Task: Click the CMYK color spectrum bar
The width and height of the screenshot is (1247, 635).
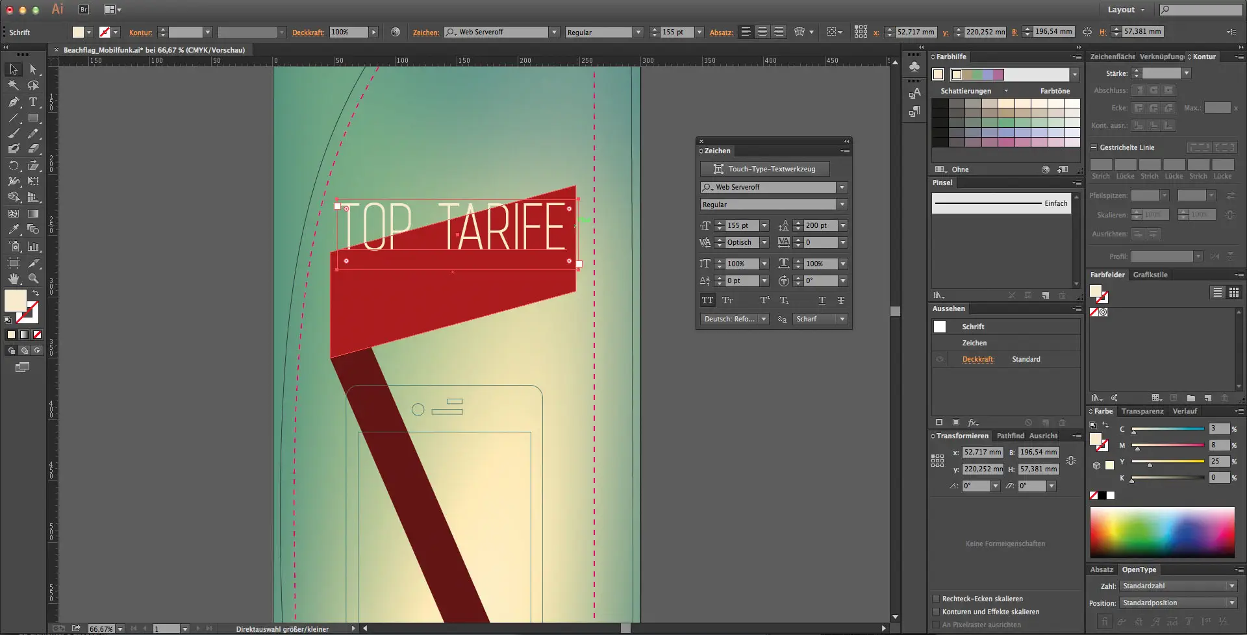Action: click(x=1162, y=532)
